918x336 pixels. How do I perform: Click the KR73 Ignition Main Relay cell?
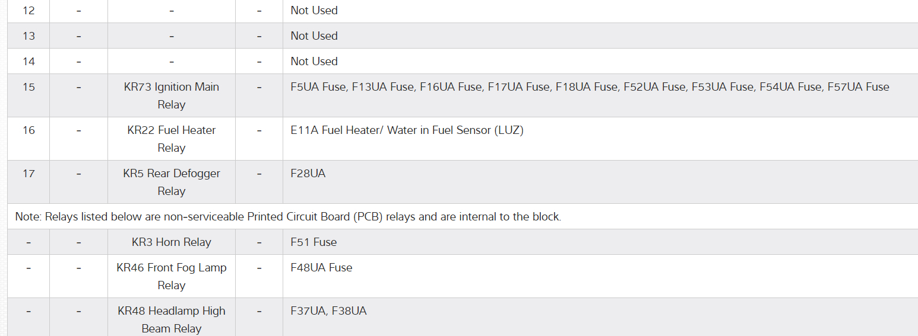[171, 95]
